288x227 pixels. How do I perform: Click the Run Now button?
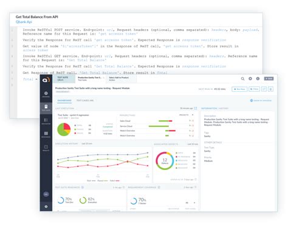point(239,89)
